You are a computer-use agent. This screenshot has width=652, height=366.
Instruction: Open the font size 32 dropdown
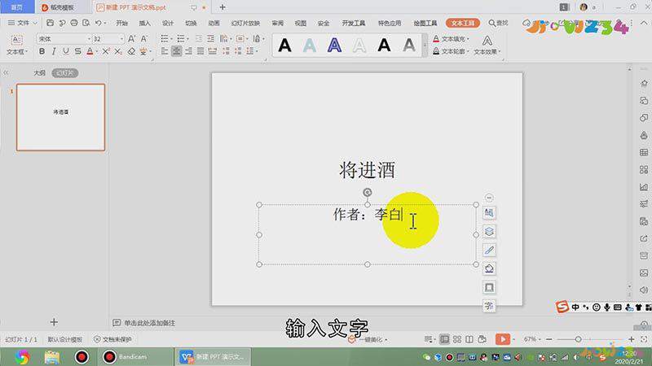pos(121,39)
